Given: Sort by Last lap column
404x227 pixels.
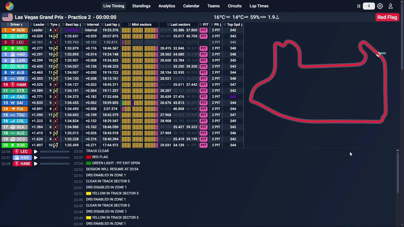Looking at the screenshot, I should [110, 25].
